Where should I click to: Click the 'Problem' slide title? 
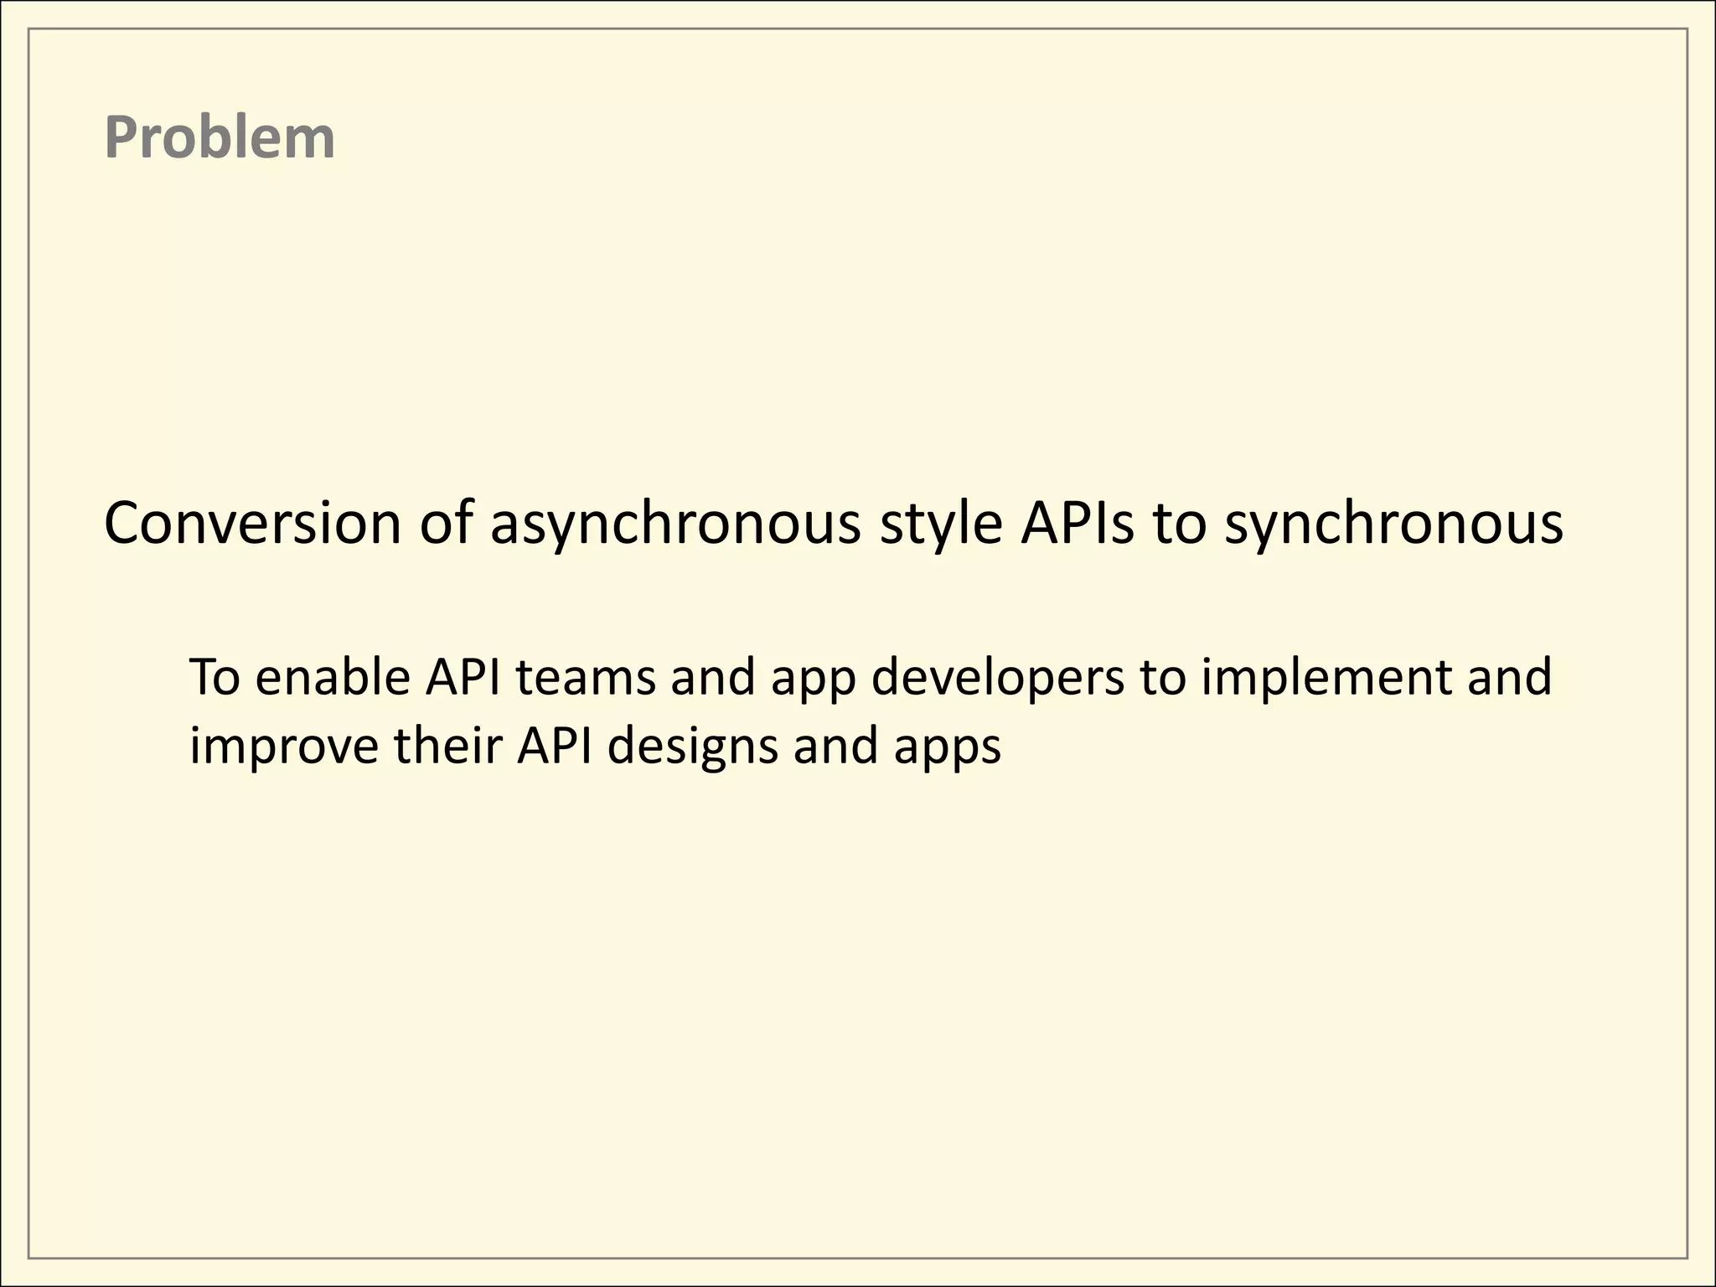click(x=220, y=137)
